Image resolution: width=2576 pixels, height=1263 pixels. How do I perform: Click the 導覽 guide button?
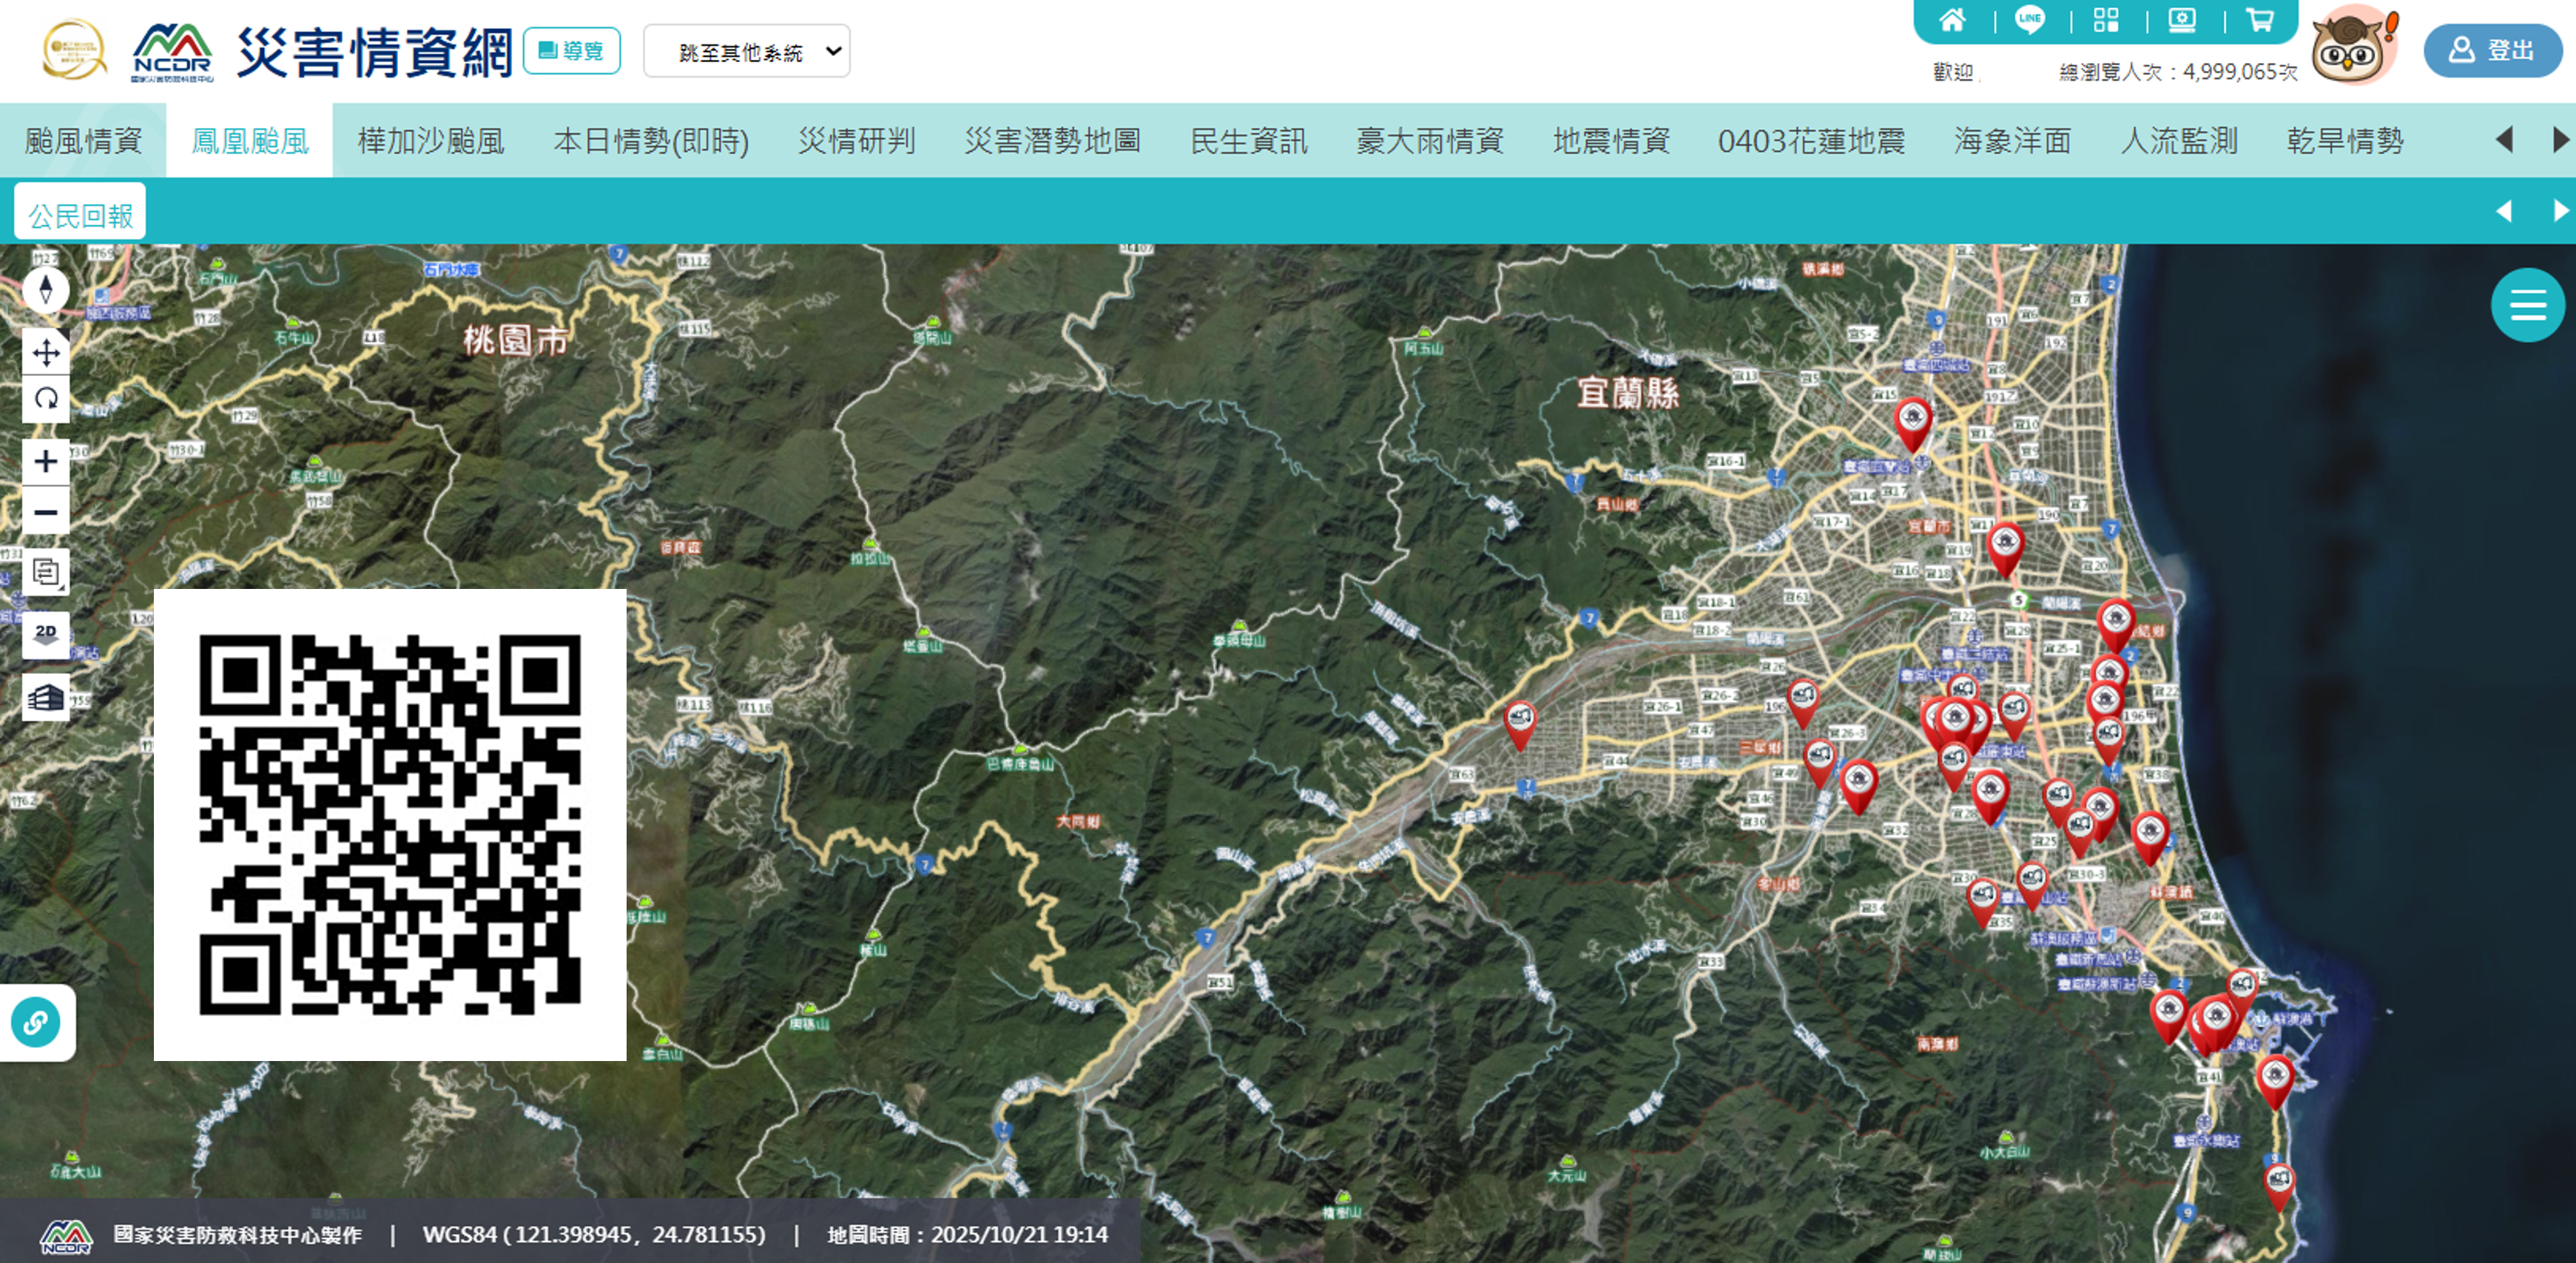click(x=571, y=51)
